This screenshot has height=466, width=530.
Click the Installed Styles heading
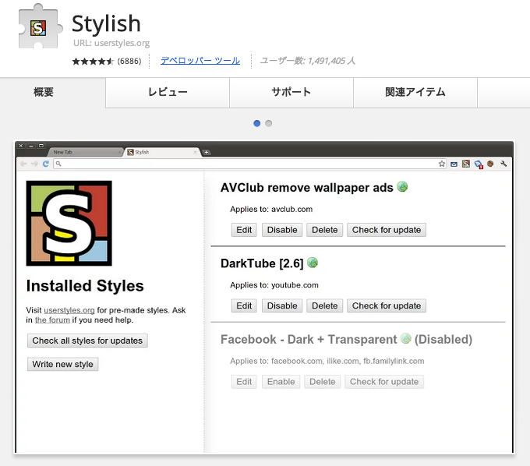pos(85,286)
